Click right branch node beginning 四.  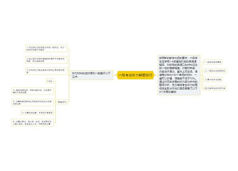[x=215, y=88]
